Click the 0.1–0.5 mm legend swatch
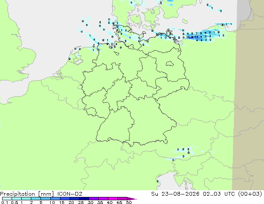 (7, 199)
